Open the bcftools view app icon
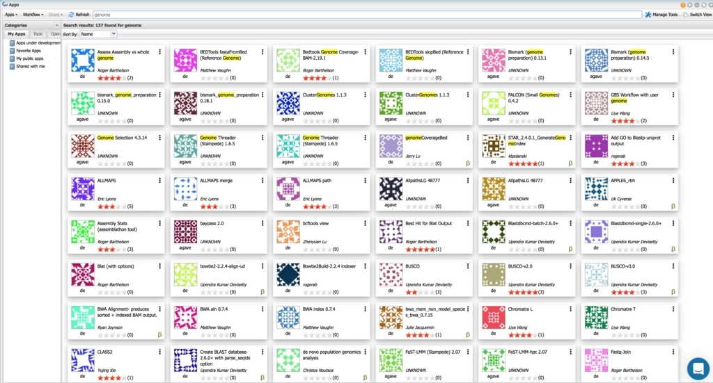 [288, 231]
